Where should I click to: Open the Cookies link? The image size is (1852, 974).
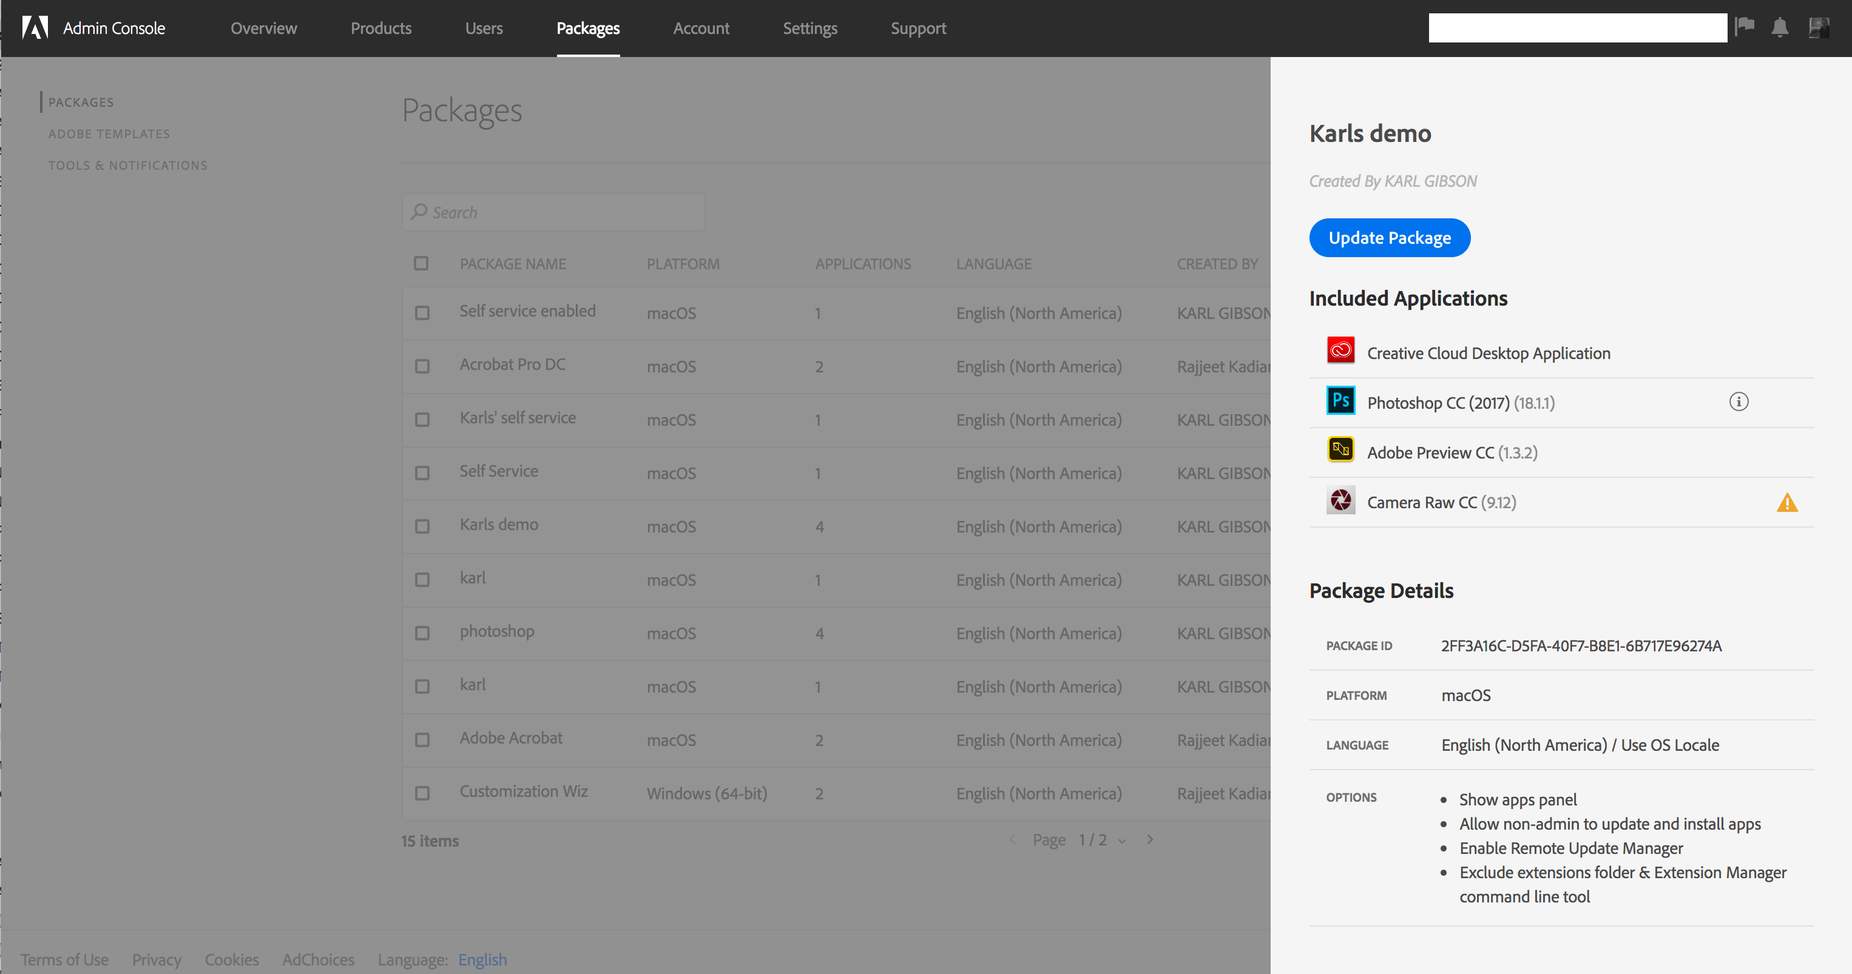[232, 959]
